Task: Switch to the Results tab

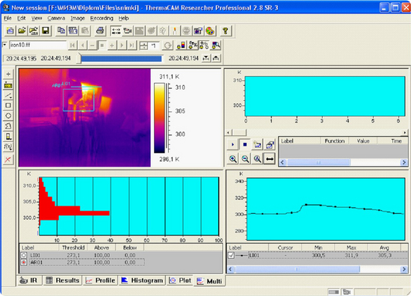Action: pos(62,280)
